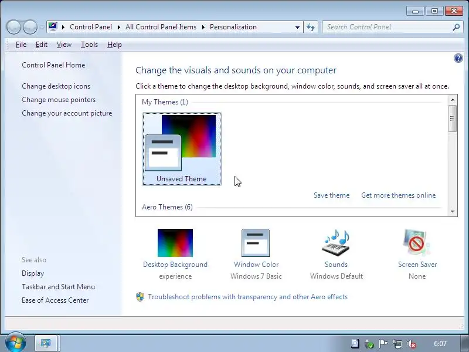Click the Sounds text label

click(x=336, y=265)
